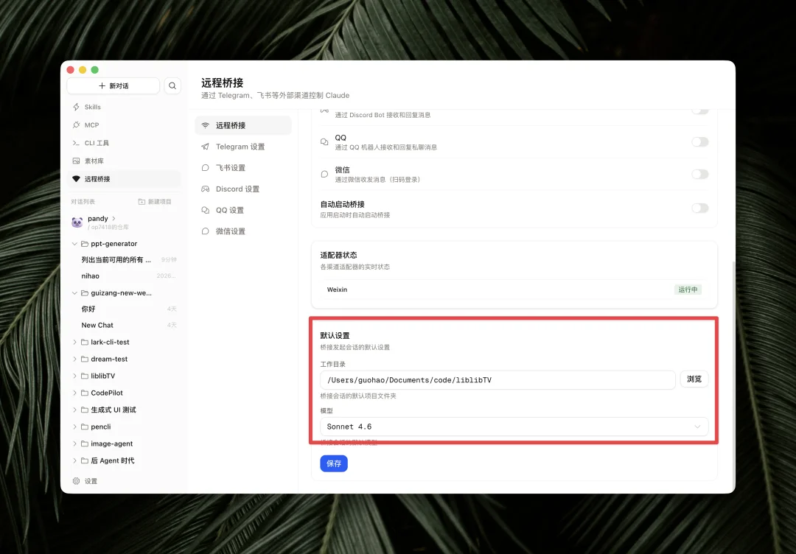
Task: Enable 自动启动桥接 switch
Action: tap(699, 208)
